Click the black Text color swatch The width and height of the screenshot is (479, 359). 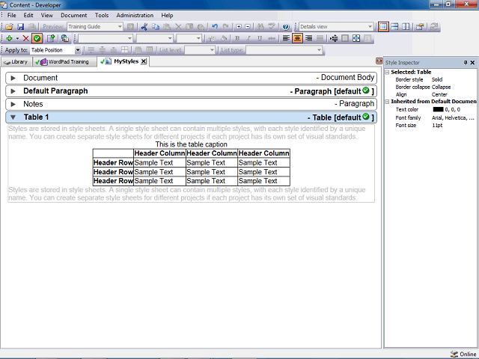coord(438,109)
